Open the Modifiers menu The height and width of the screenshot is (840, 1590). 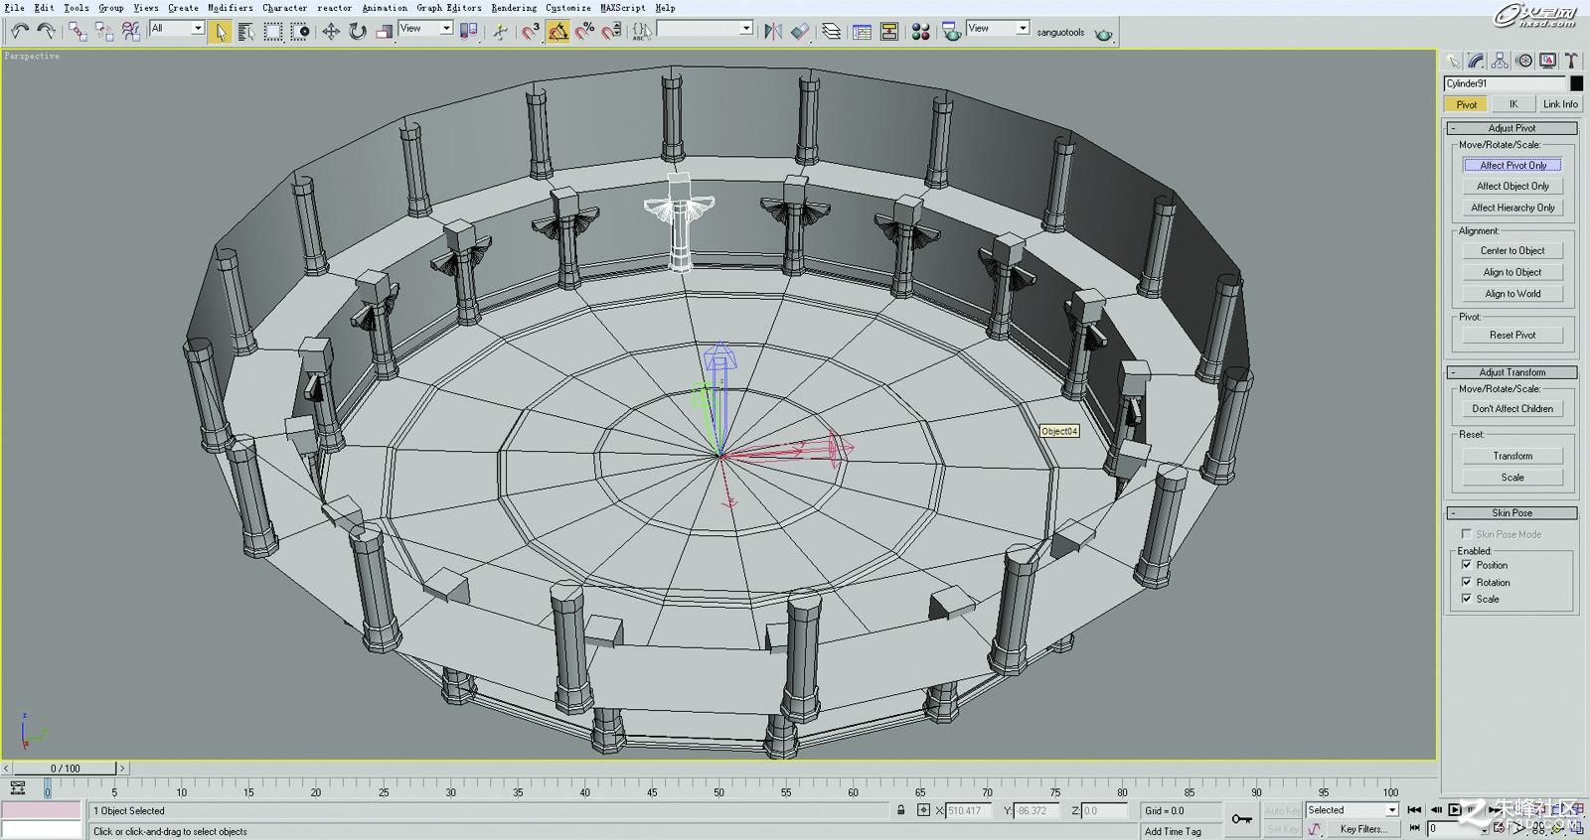pos(230,7)
